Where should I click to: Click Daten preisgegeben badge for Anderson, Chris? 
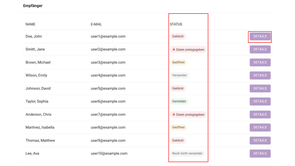click(x=188, y=114)
